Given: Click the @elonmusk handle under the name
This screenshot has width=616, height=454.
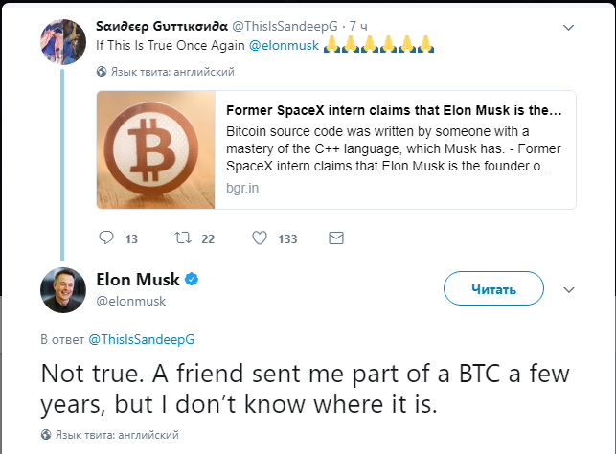Looking at the screenshot, I should 131,301.
